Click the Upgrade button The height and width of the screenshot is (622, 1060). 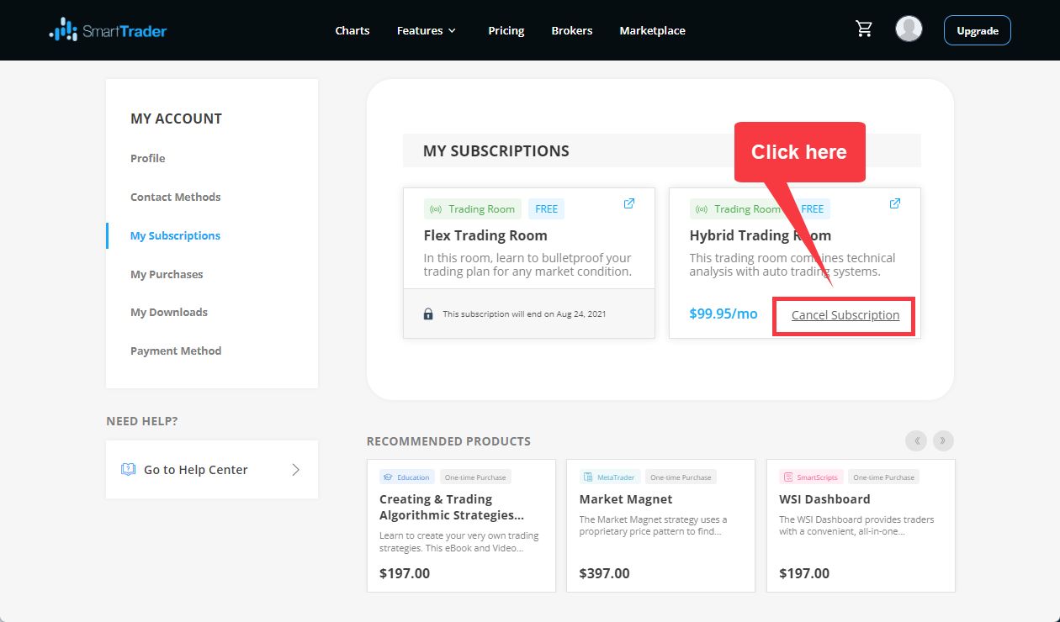pyautogui.click(x=978, y=30)
